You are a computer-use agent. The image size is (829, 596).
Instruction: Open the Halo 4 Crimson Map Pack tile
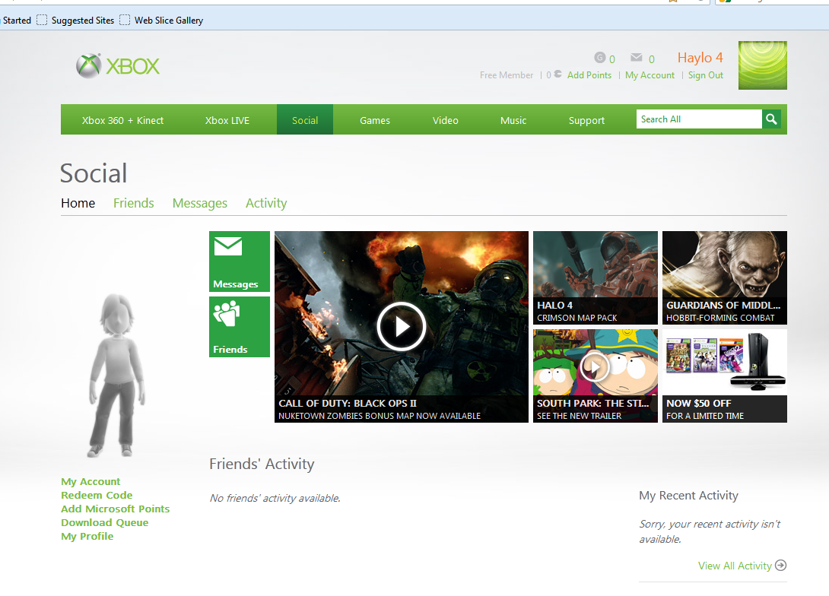click(x=596, y=277)
